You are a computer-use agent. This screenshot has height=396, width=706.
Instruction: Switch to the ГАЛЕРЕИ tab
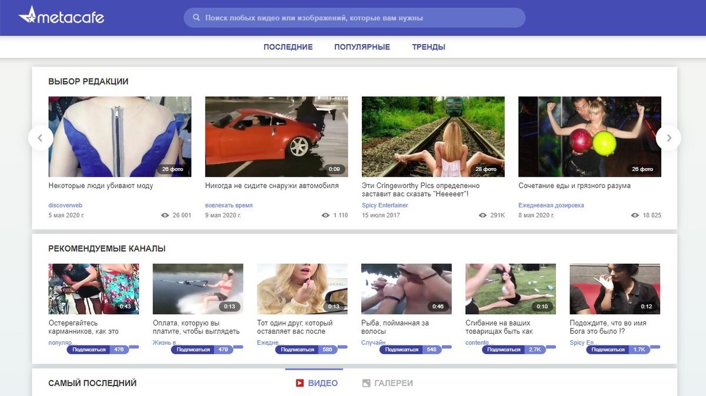[x=388, y=383]
